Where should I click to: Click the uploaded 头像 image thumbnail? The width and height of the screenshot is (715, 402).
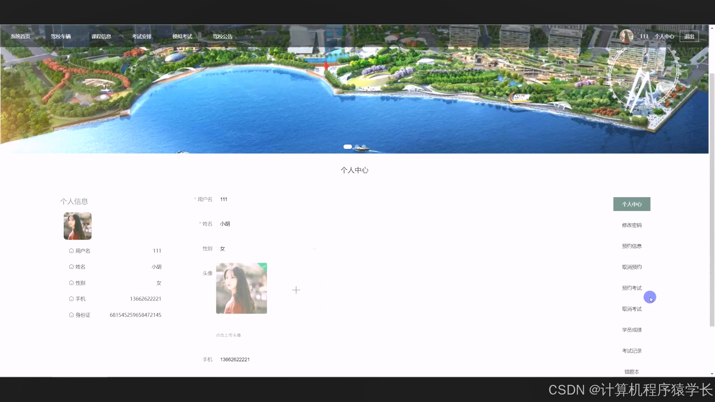click(x=241, y=288)
